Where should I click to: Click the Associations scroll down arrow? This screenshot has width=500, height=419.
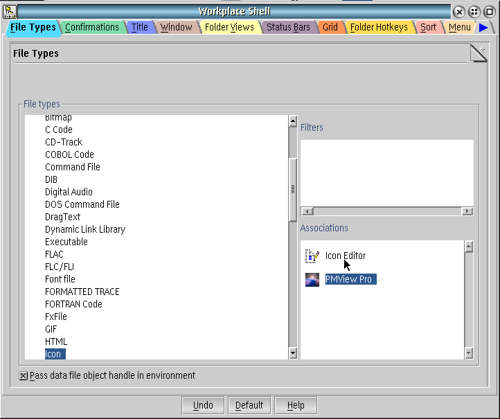(x=468, y=353)
